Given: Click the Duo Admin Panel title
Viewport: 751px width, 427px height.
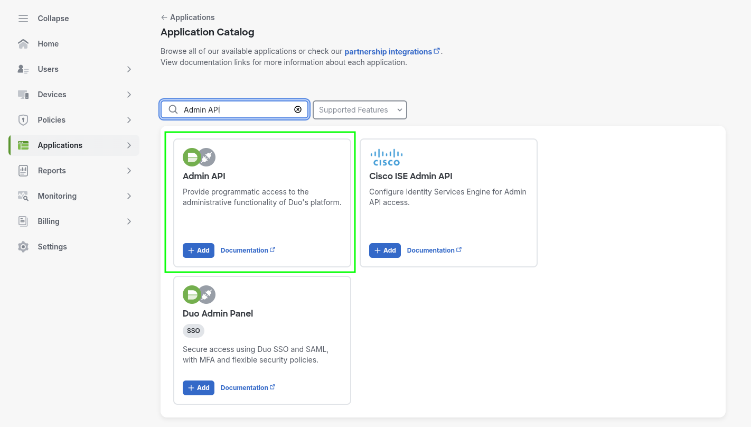Looking at the screenshot, I should pos(218,313).
